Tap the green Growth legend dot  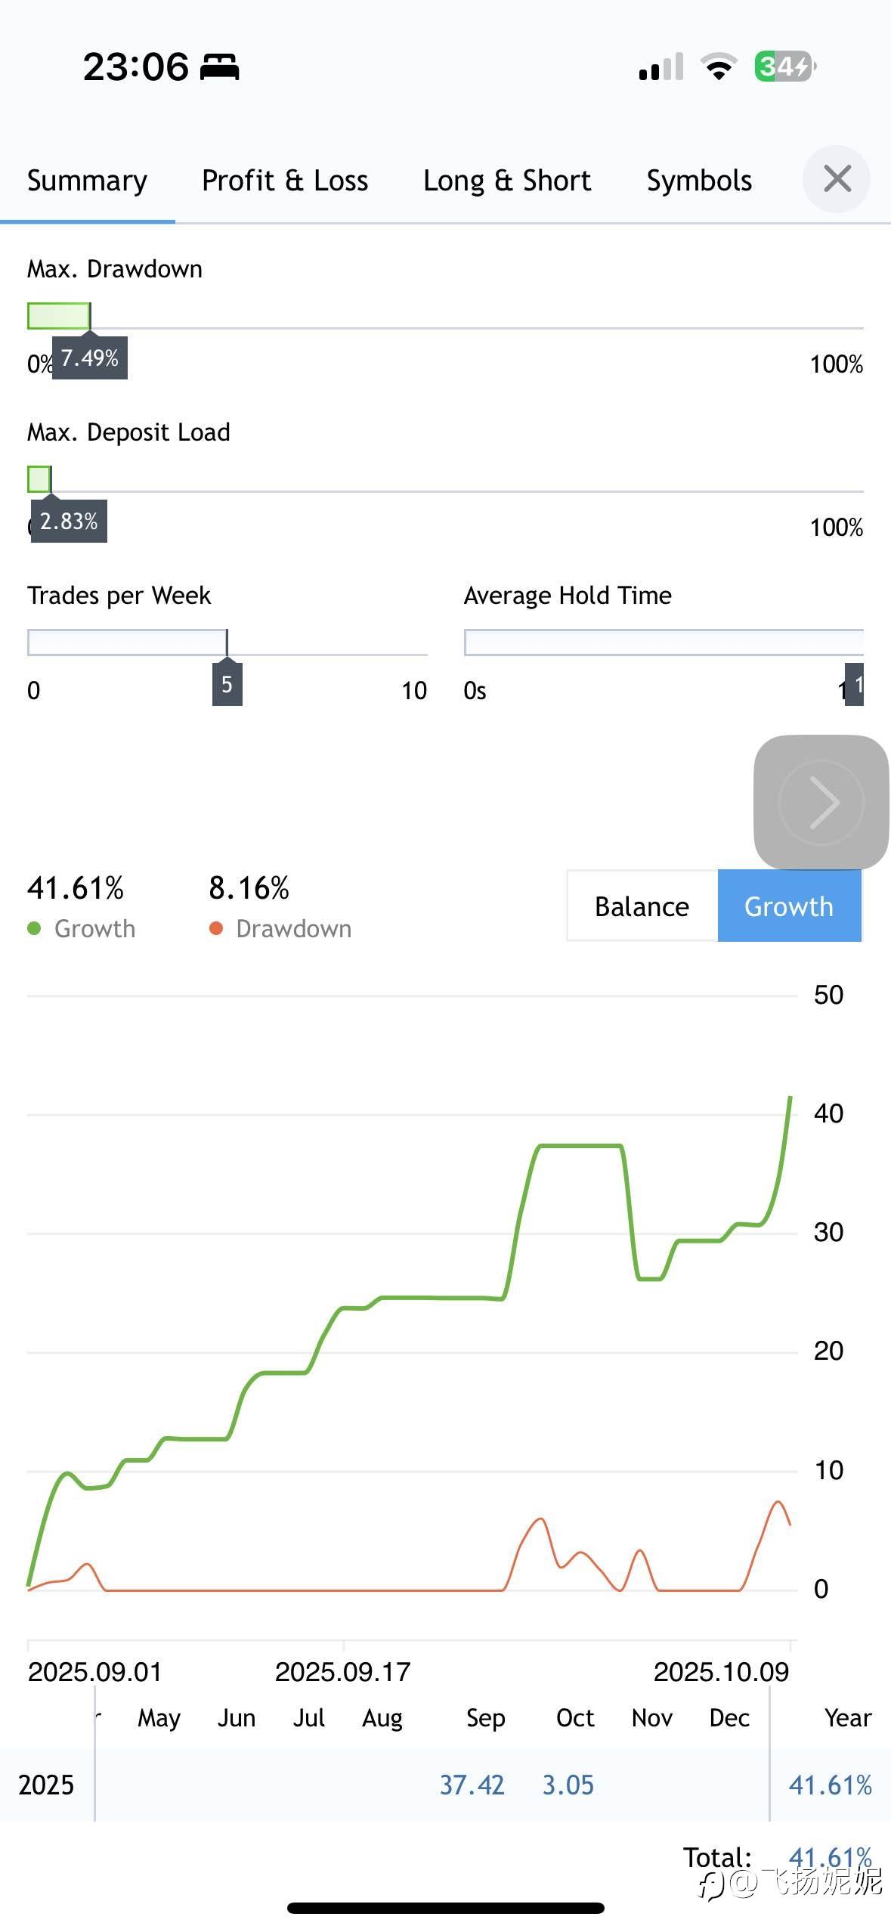[34, 928]
